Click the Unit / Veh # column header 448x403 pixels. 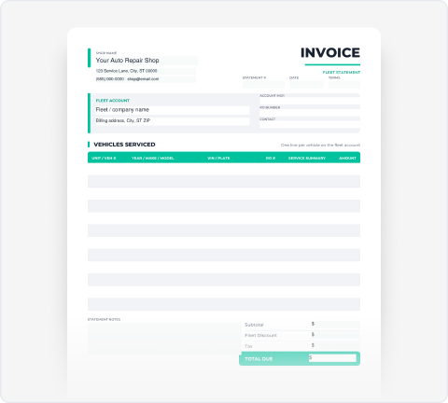pos(104,158)
